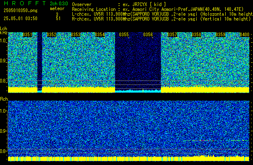Click time marker 0352 in Lch spectrogram
This screenshot has width=253, height=165.
pyautogui.click(x=51, y=35)
